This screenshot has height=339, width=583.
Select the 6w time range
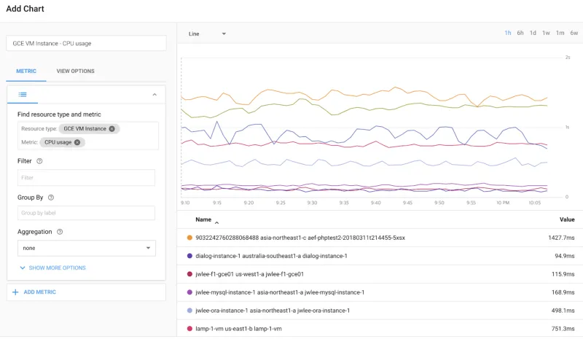[x=574, y=33]
